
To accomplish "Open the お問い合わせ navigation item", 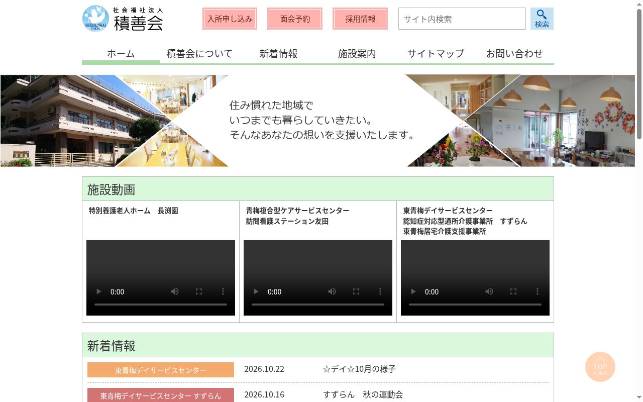I will 514,53.
